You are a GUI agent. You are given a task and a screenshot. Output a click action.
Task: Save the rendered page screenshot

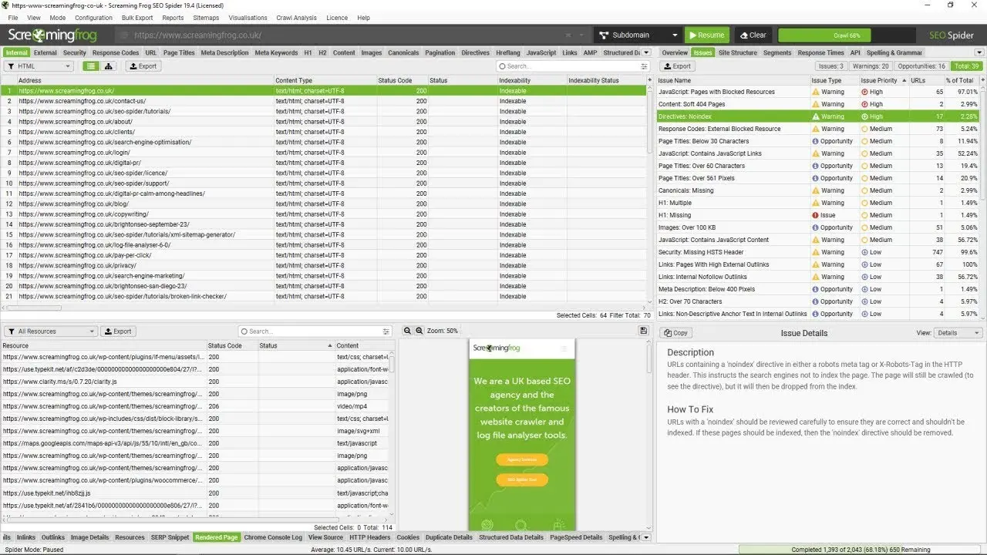643,330
